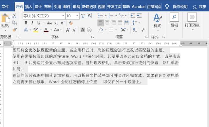Image resolution: width=209 pixels, height=127 pixels.
Task: Click the Cut scissors icon
Action: coord(14,16)
